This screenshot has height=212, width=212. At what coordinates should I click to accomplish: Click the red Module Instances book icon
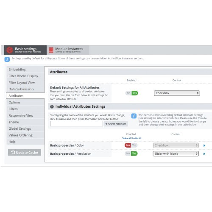[x=51, y=50]
